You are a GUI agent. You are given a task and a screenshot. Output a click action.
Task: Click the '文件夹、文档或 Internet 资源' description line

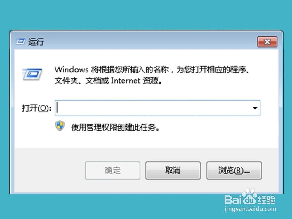[108, 81]
